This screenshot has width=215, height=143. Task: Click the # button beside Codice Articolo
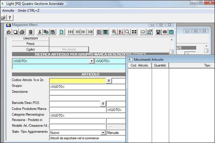tap(109, 81)
